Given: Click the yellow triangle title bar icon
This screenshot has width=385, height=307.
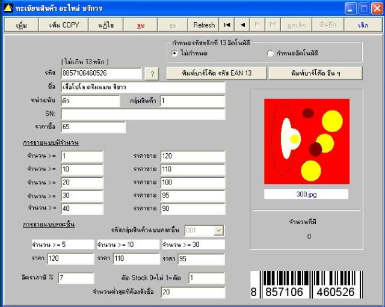Looking at the screenshot, I should click(x=8, y=8).
